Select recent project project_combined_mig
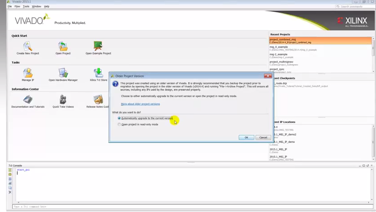Image resolution: width=376 pixels, height=212 pixels. (x=320, y=41)
